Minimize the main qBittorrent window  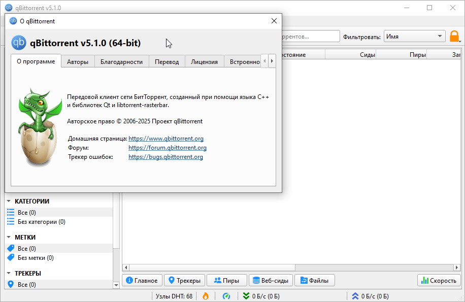coord(407,8)
